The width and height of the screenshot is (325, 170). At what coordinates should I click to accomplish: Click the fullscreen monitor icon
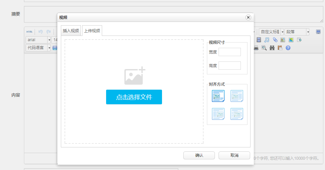[x=318, y=32]
